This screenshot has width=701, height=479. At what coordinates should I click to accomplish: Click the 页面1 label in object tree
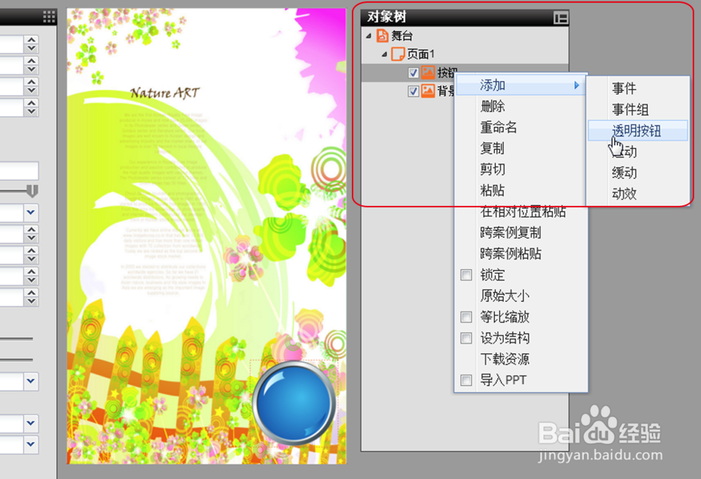420,55
